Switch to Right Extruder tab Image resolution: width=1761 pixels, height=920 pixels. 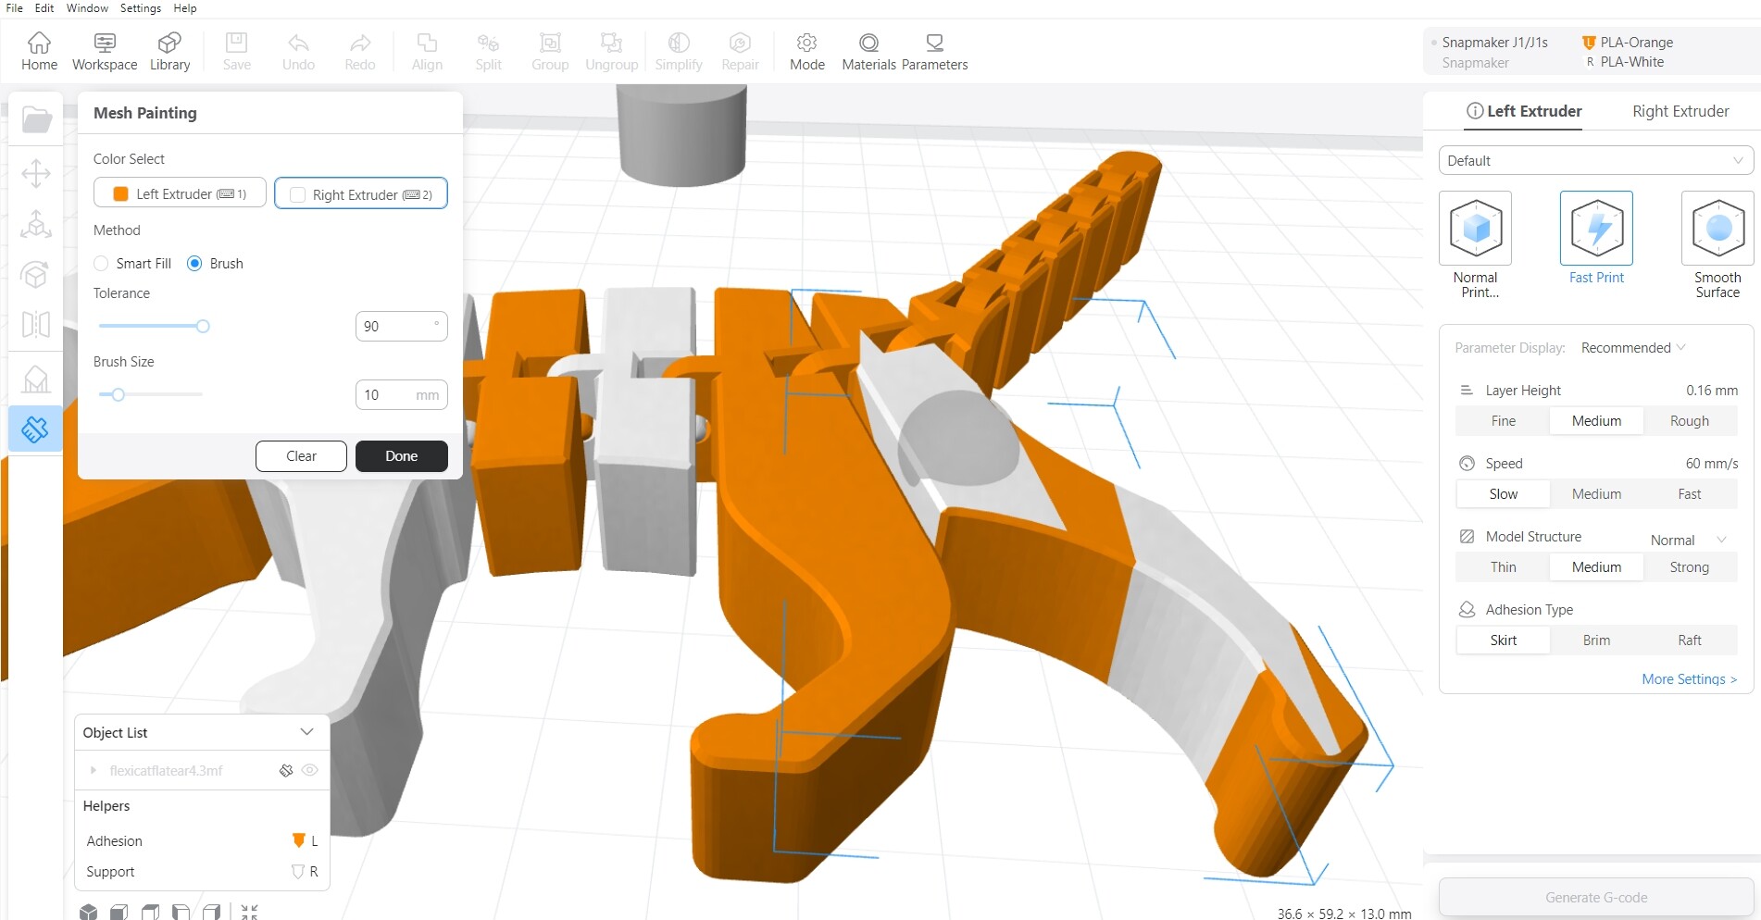point(1680,111)
